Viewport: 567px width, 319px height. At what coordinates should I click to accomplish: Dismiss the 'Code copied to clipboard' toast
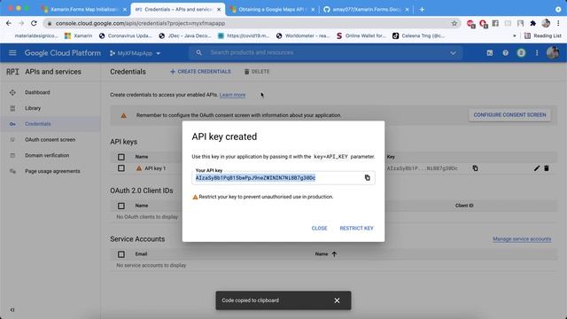coord(337,300)
